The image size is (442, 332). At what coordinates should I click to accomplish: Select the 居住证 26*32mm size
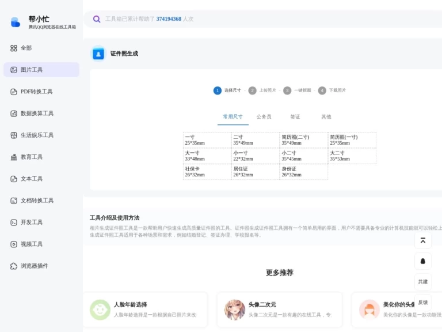point(256,172)
